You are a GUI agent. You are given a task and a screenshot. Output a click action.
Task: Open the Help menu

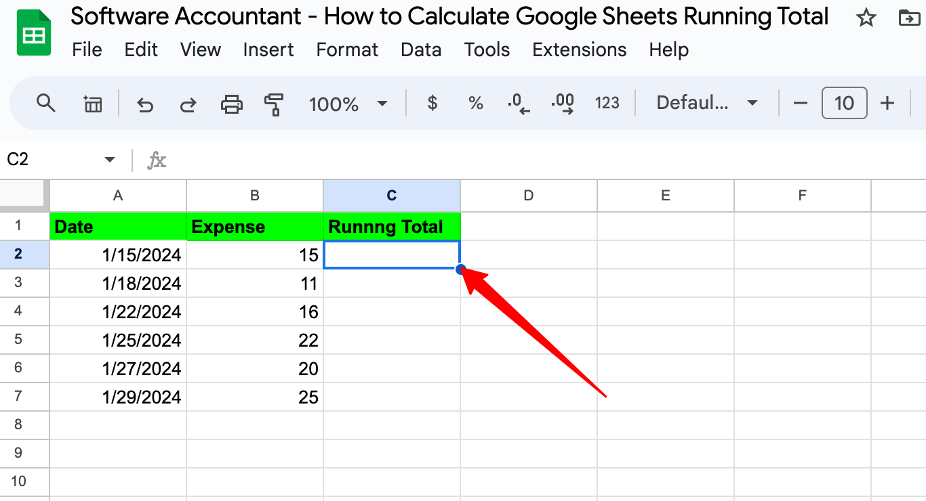tap(668, 49)
